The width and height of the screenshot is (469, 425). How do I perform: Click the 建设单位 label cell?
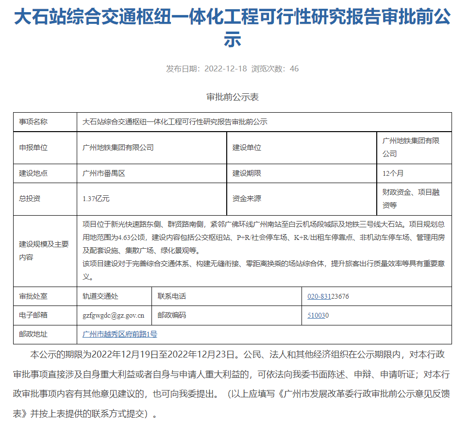[301, 148]
